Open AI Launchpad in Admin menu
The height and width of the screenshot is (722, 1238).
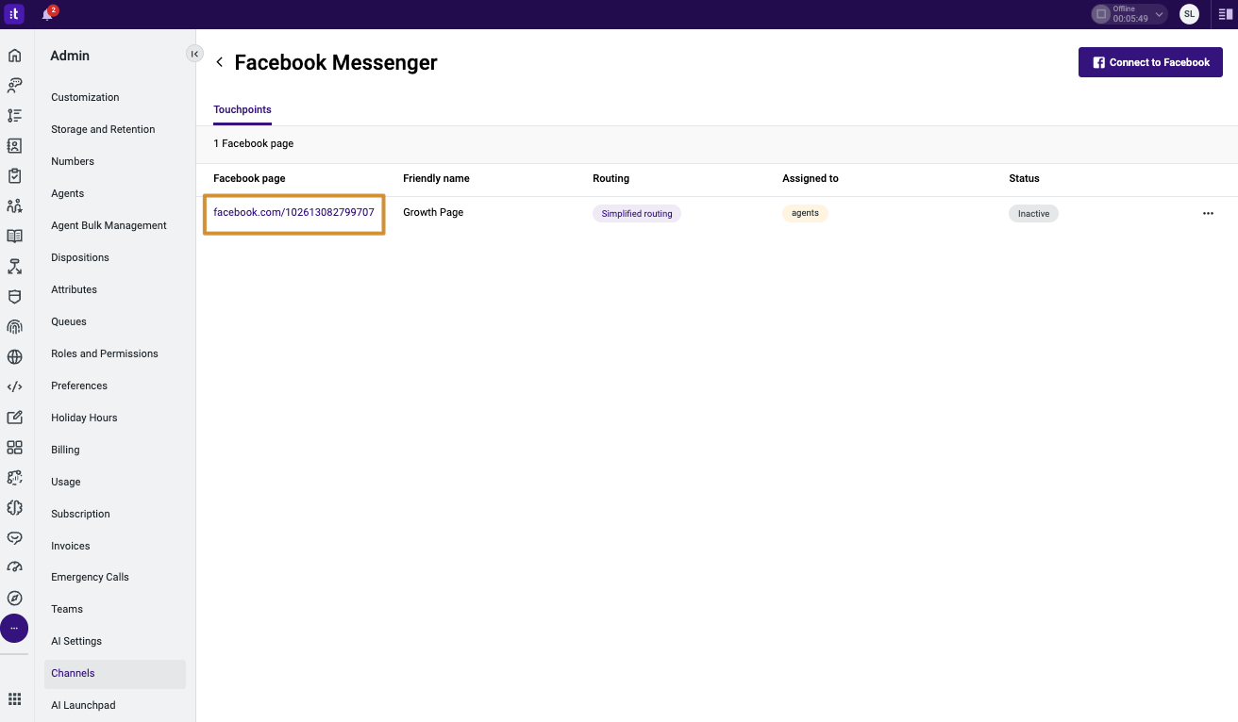coord(83,705)
